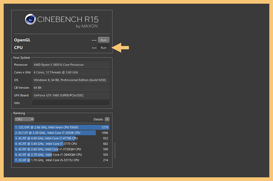Select the Processor field AMD Ryzen 5 3600
The image size is (273, 181).
[71, 65]
